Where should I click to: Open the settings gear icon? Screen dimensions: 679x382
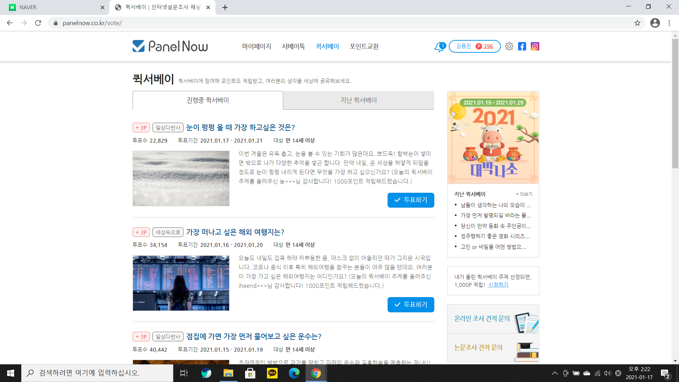pos(509,46)
